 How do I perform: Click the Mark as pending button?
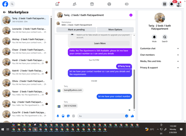[76, 30]
